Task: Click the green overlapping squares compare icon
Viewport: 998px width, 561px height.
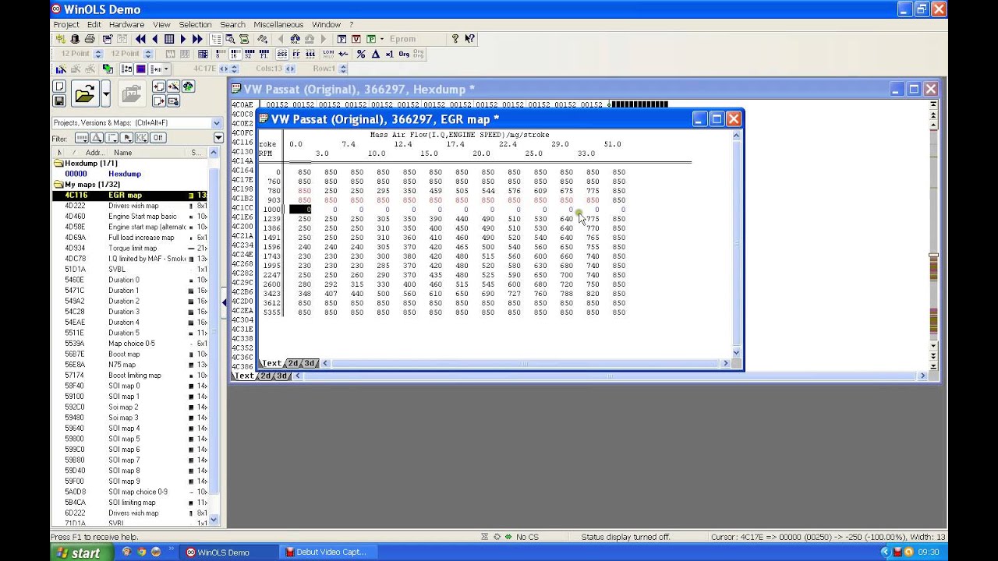Action: [108, 69]
